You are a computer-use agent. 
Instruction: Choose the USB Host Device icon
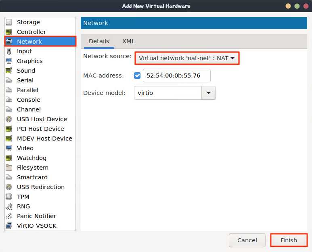point(9,119)
